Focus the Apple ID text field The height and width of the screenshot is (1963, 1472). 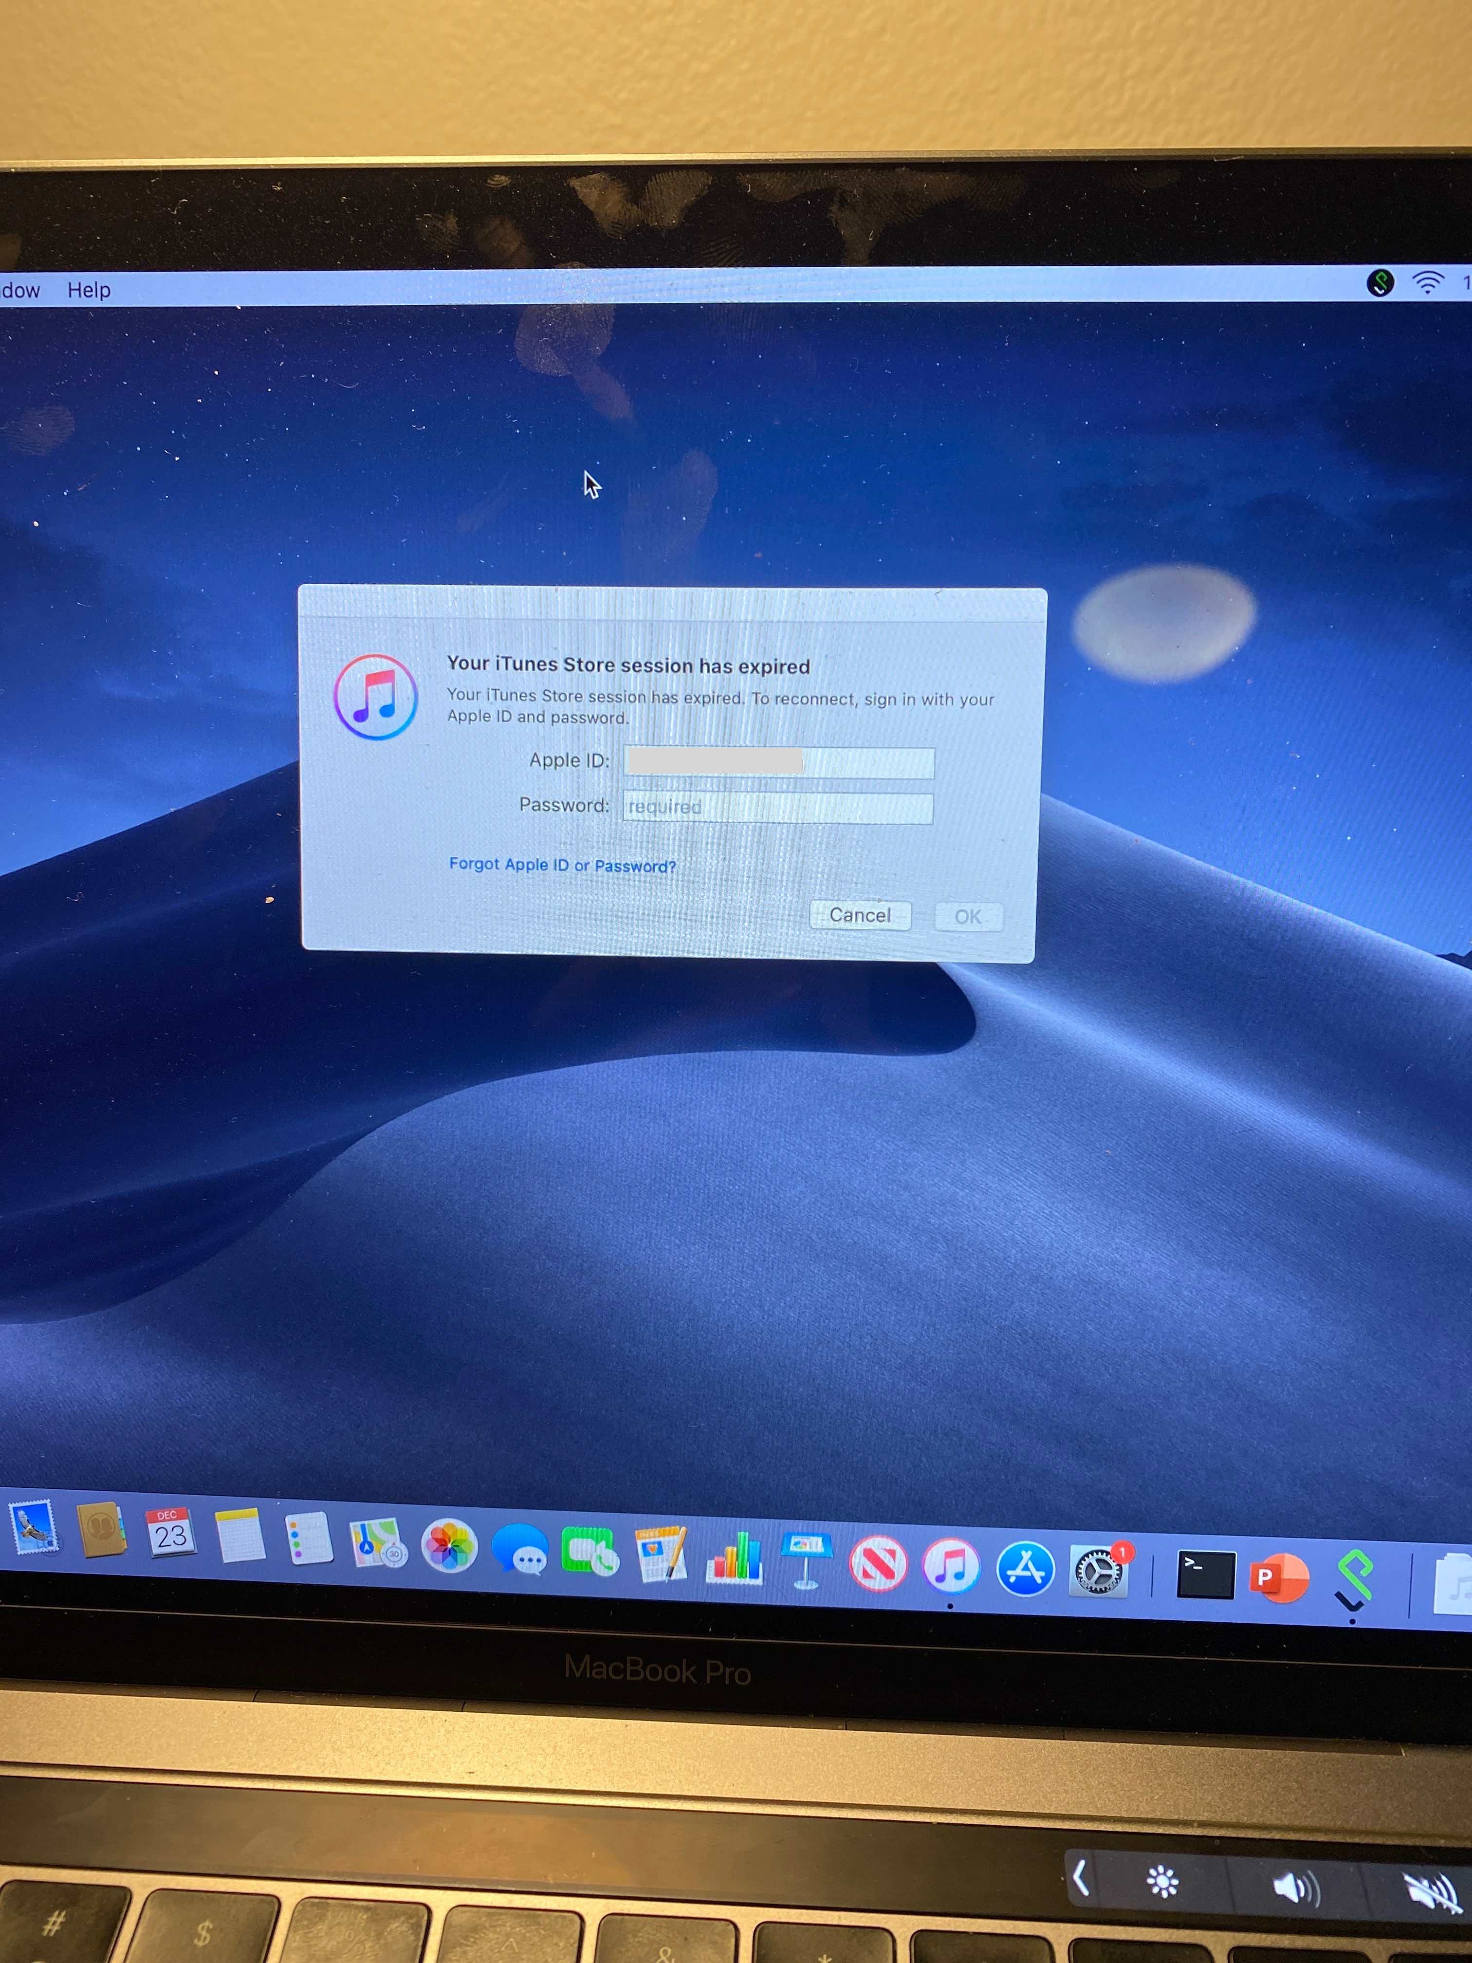[778, 762]
